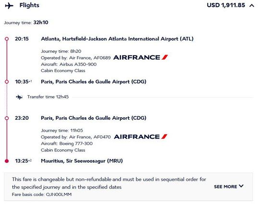The image size is (261, 209).
Task: Select the filled Mauritius arrival marker
Action: pos(7,161)
